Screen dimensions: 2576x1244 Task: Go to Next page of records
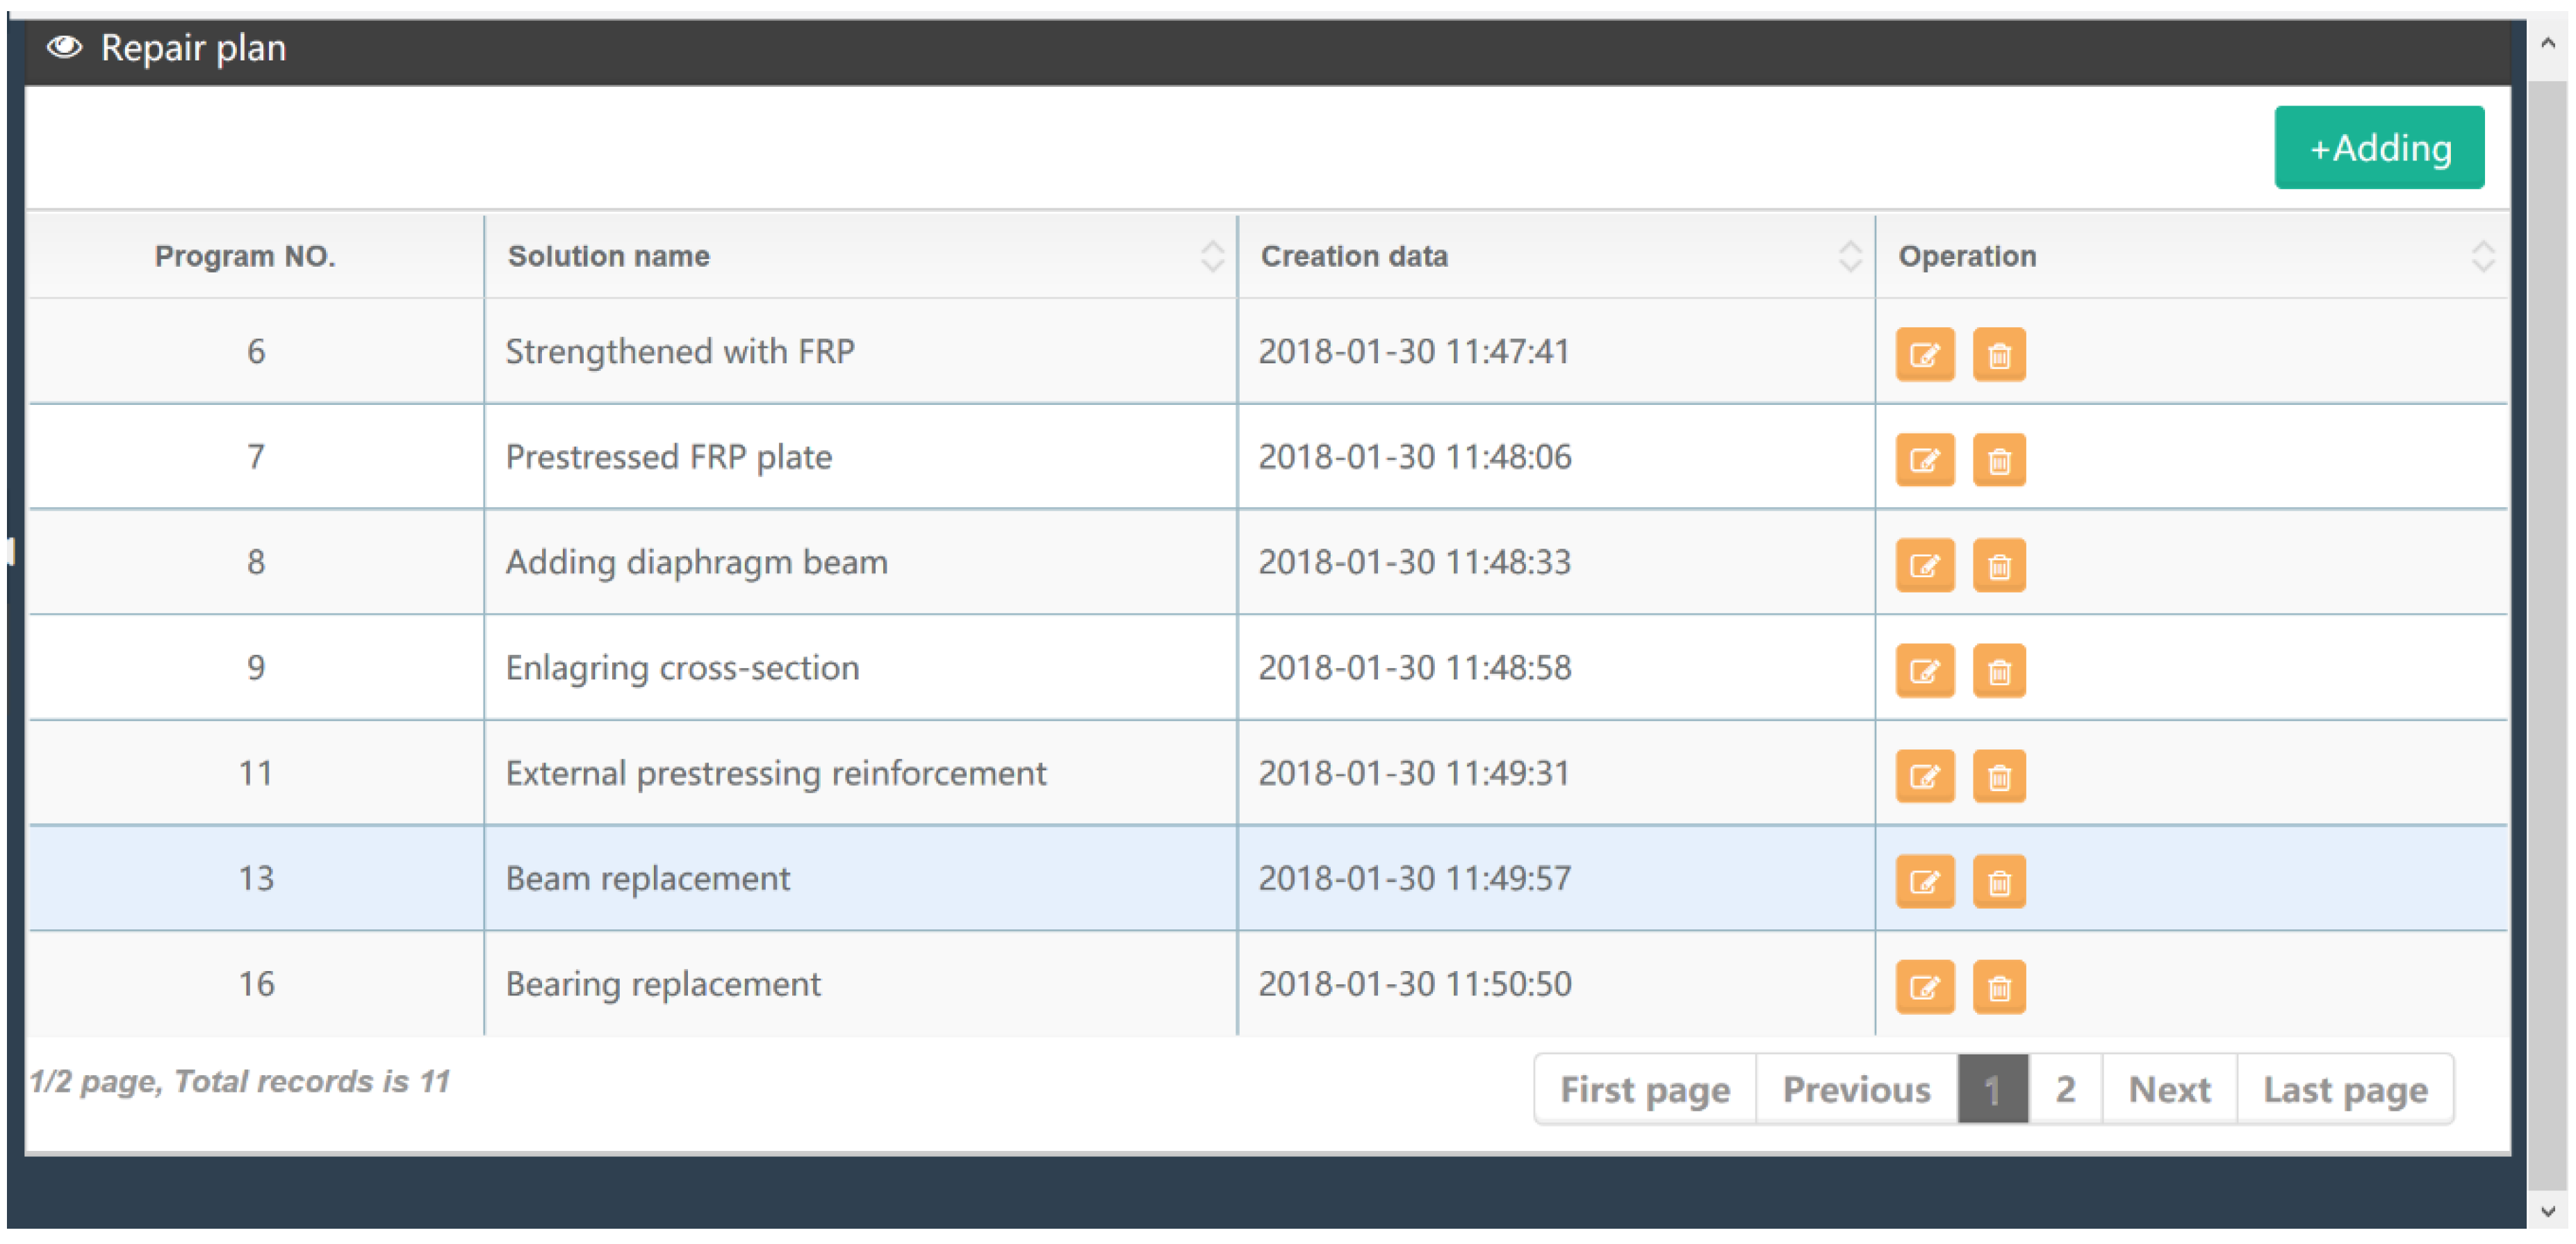2168,1089
